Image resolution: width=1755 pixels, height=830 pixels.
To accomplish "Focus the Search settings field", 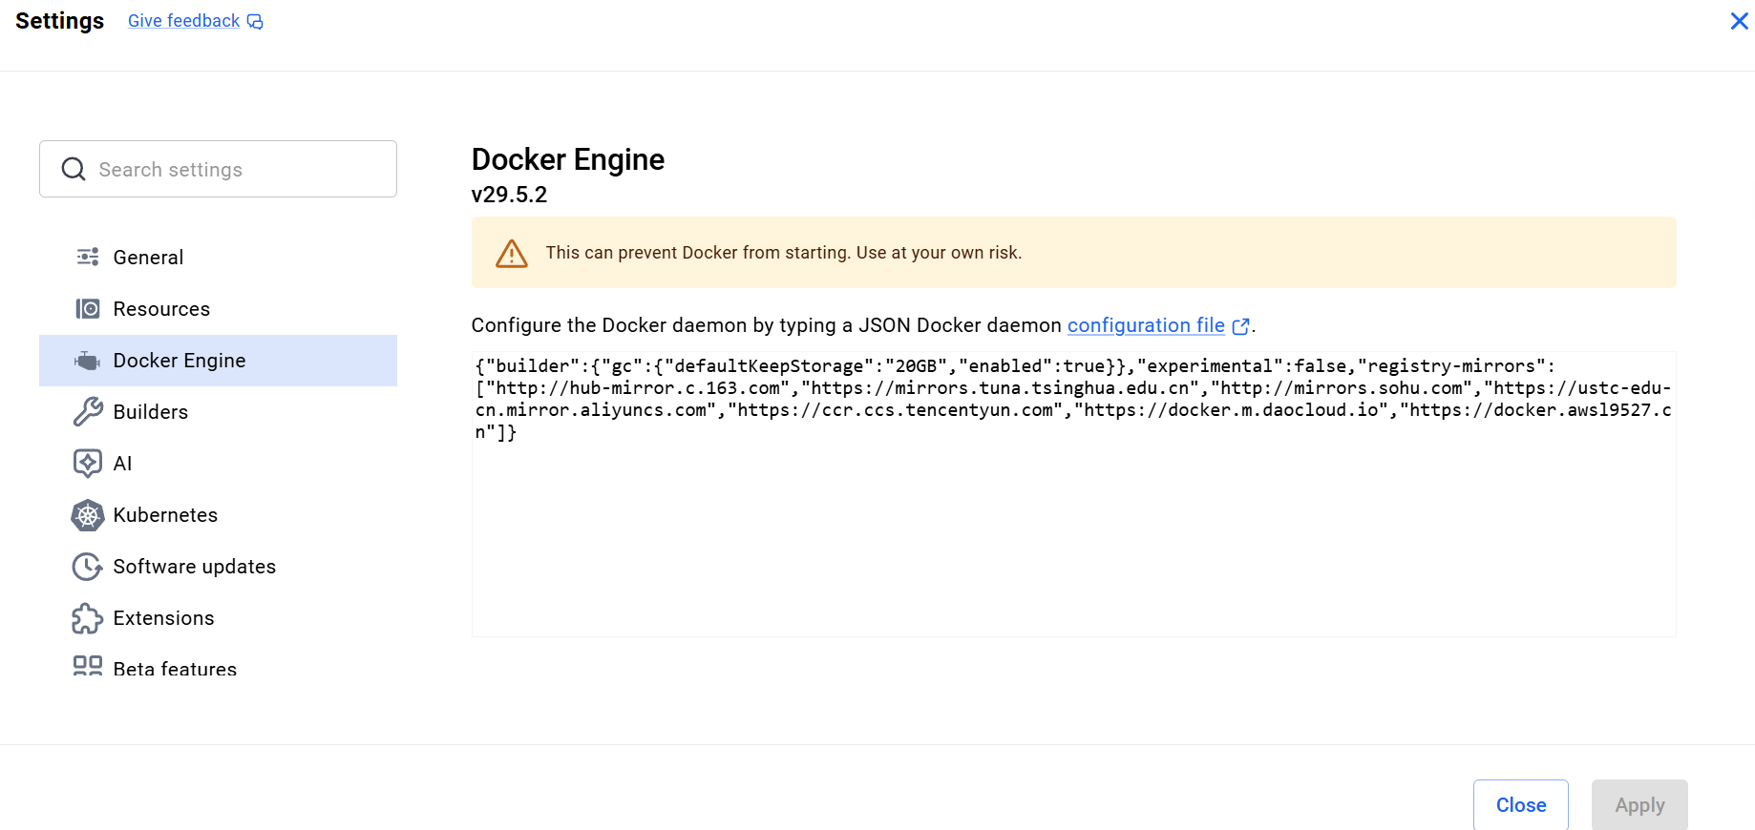I will tap(218, 169).
